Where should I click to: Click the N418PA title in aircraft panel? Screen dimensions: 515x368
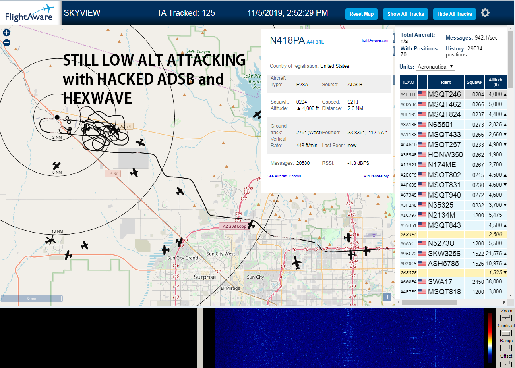[287, 40]
